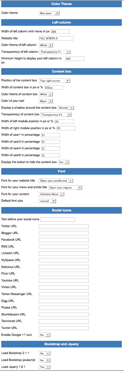Select Position of the content box dropdown
Screen dimensions: 124x371
[x=54, y=81]
